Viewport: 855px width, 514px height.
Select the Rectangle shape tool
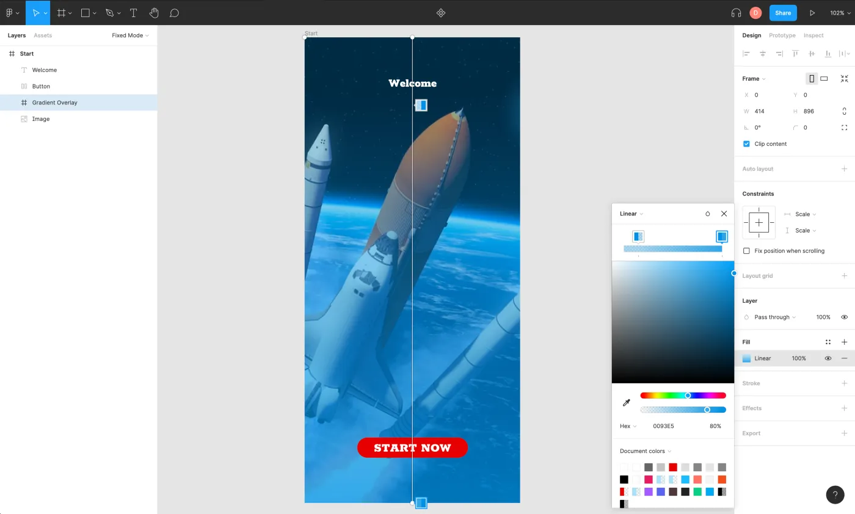[85, 12]
